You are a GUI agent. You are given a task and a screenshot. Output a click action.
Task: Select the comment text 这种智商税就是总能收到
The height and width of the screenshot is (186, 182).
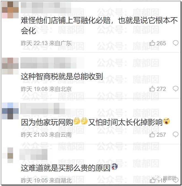tap(62, 77)
